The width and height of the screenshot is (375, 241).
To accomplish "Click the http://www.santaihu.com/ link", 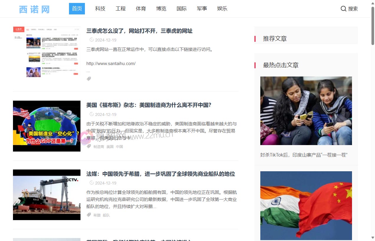I will [111, 63].
